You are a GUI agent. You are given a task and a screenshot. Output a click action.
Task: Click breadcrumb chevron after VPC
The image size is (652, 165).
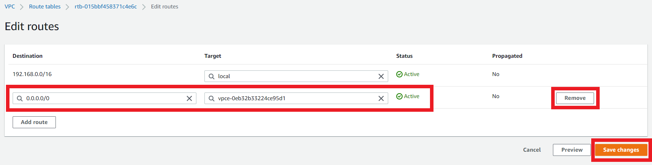click(22, 7)
